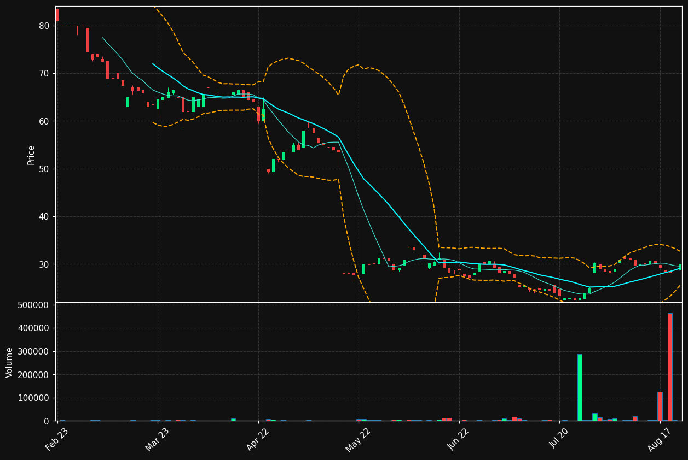Click the 40 price axis label
The width and height of the screenshot is (688, 460).
point(44,217)
